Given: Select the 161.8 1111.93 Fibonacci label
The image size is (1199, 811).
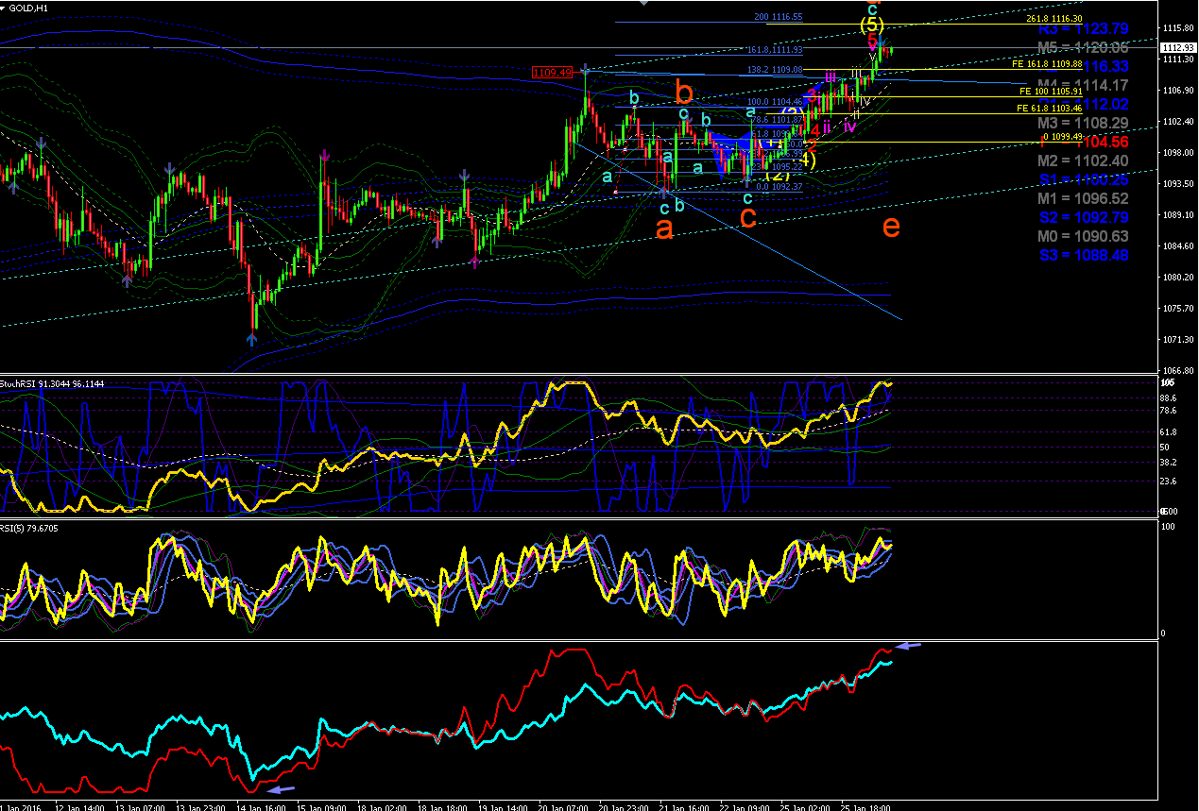Looking at the screenshot, I should [x=775, y=50].
